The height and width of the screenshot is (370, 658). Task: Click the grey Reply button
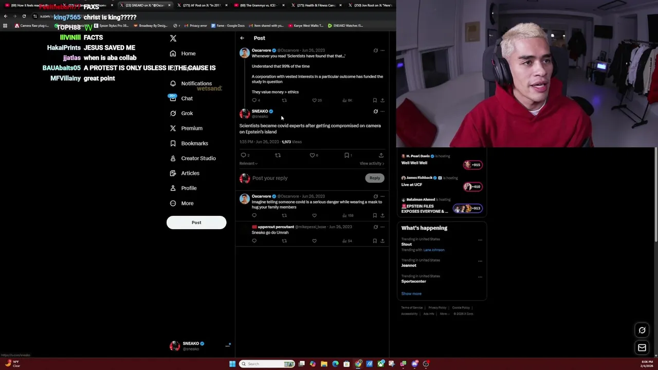click(375, 178)
